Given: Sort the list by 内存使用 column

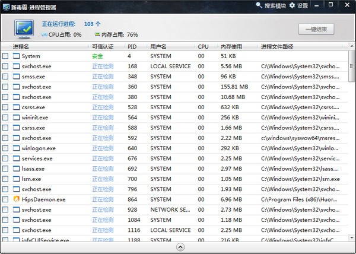Looking at the screenshot, I should (x=233, y=46).
